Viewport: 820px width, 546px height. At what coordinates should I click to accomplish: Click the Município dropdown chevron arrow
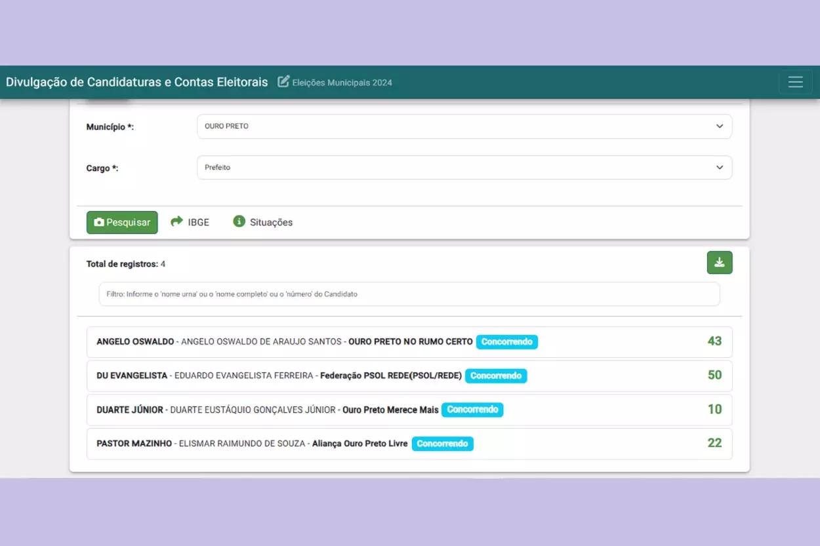pos(719,127)
